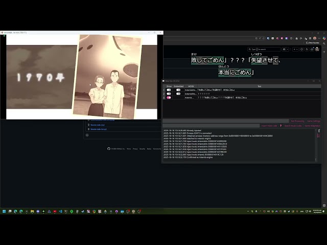Click the Embedded column header
327x245 pixels.
pyautogui.click(x=178, y=86)
